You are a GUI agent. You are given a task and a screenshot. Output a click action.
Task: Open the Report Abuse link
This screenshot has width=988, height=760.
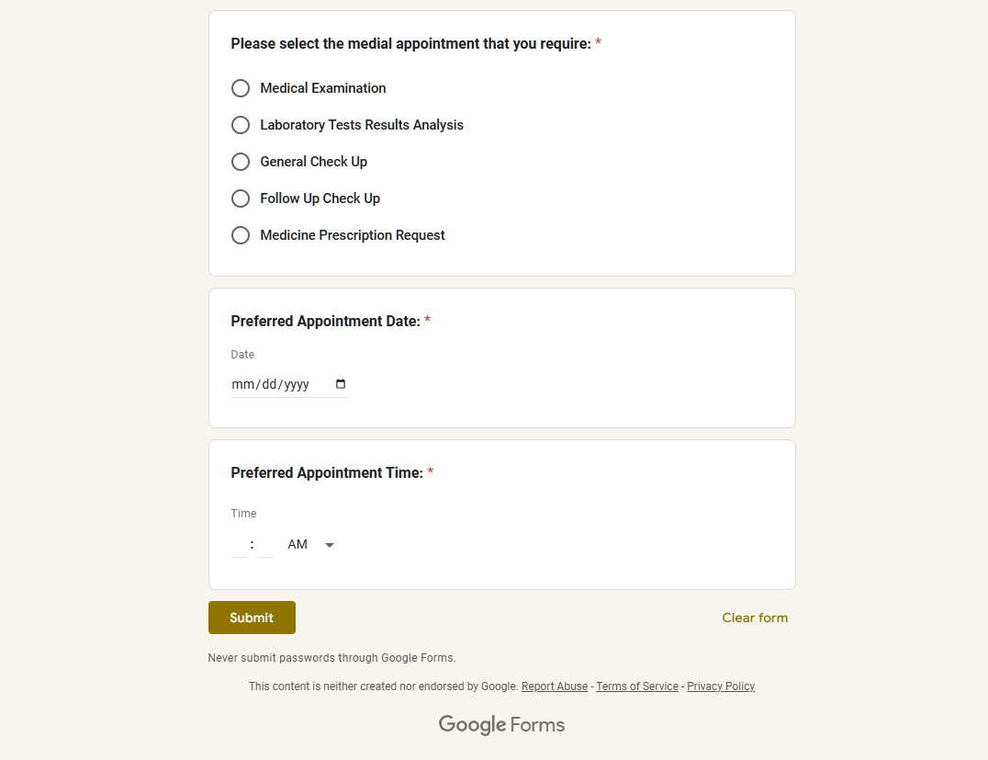(x=555, y=686)
